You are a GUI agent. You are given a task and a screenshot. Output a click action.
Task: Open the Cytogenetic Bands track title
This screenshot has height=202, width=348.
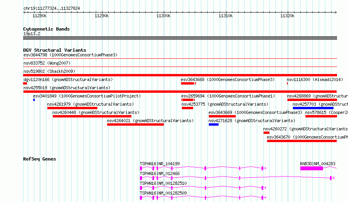click(x=47, y=29)
